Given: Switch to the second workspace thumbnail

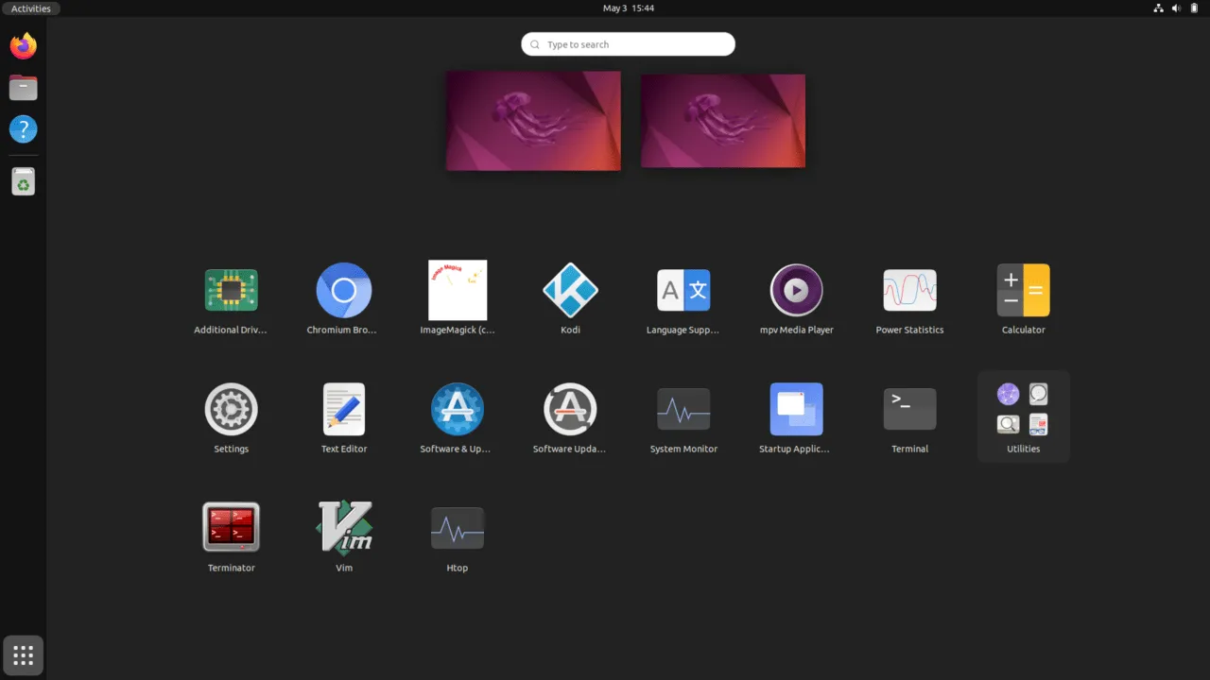Looking at the screenshot, I should [x=723, y=121].
